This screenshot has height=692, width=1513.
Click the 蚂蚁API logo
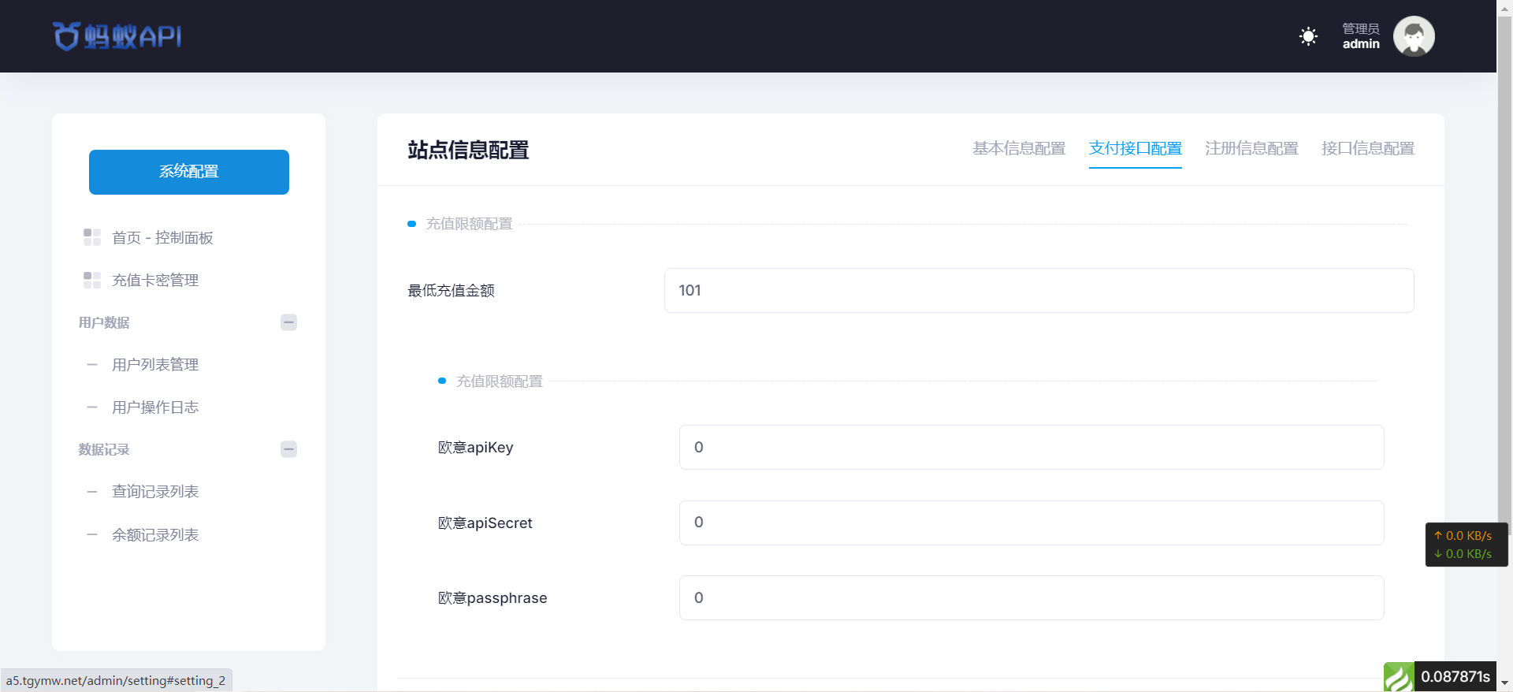[117, 36]
